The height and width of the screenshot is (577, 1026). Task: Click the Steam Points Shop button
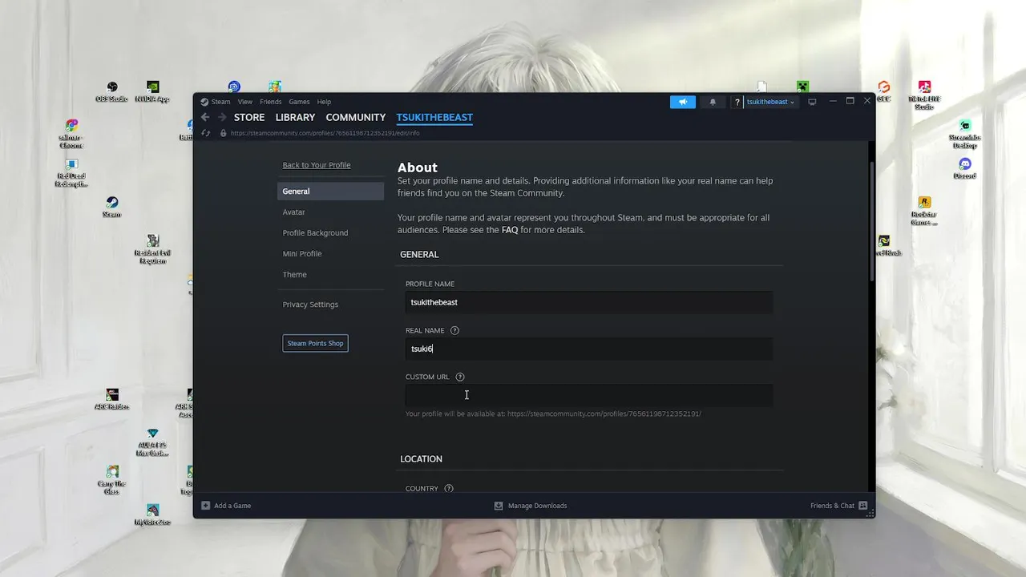315,343
